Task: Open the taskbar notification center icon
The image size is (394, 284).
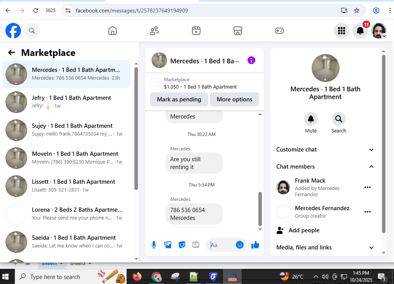Action: [x=382, y=277]
